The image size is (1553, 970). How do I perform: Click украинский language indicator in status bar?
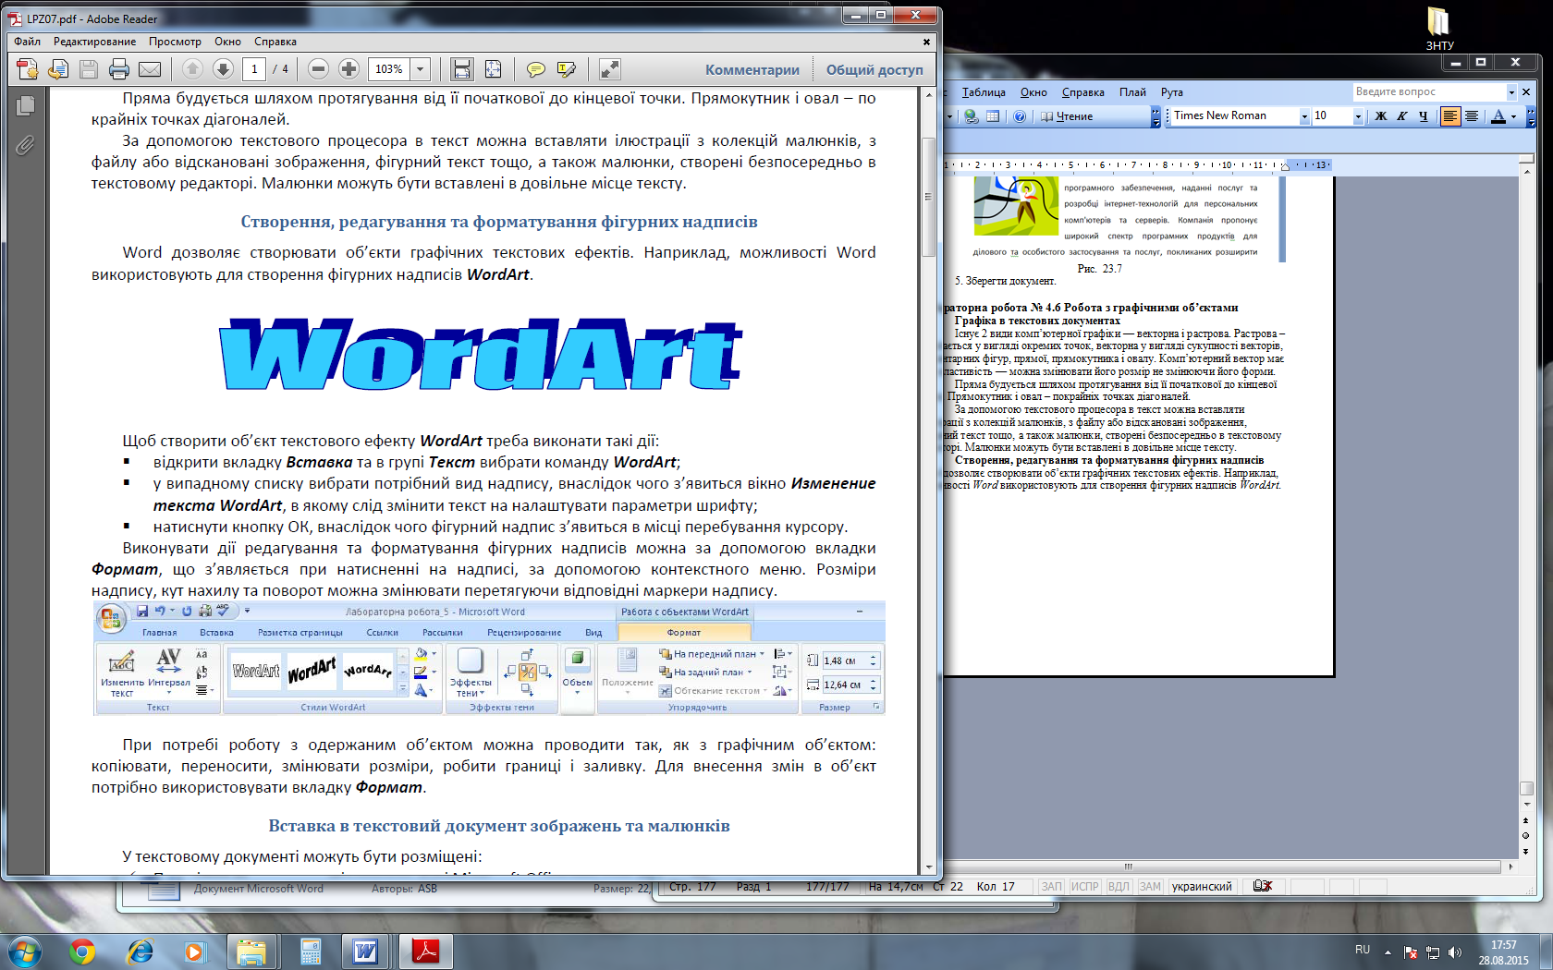1202,887
